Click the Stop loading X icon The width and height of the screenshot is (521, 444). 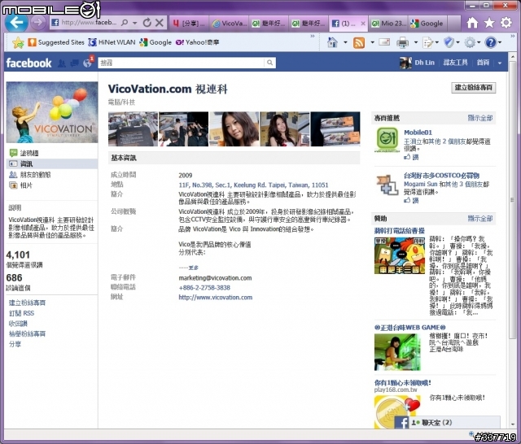tap(160, 23)
